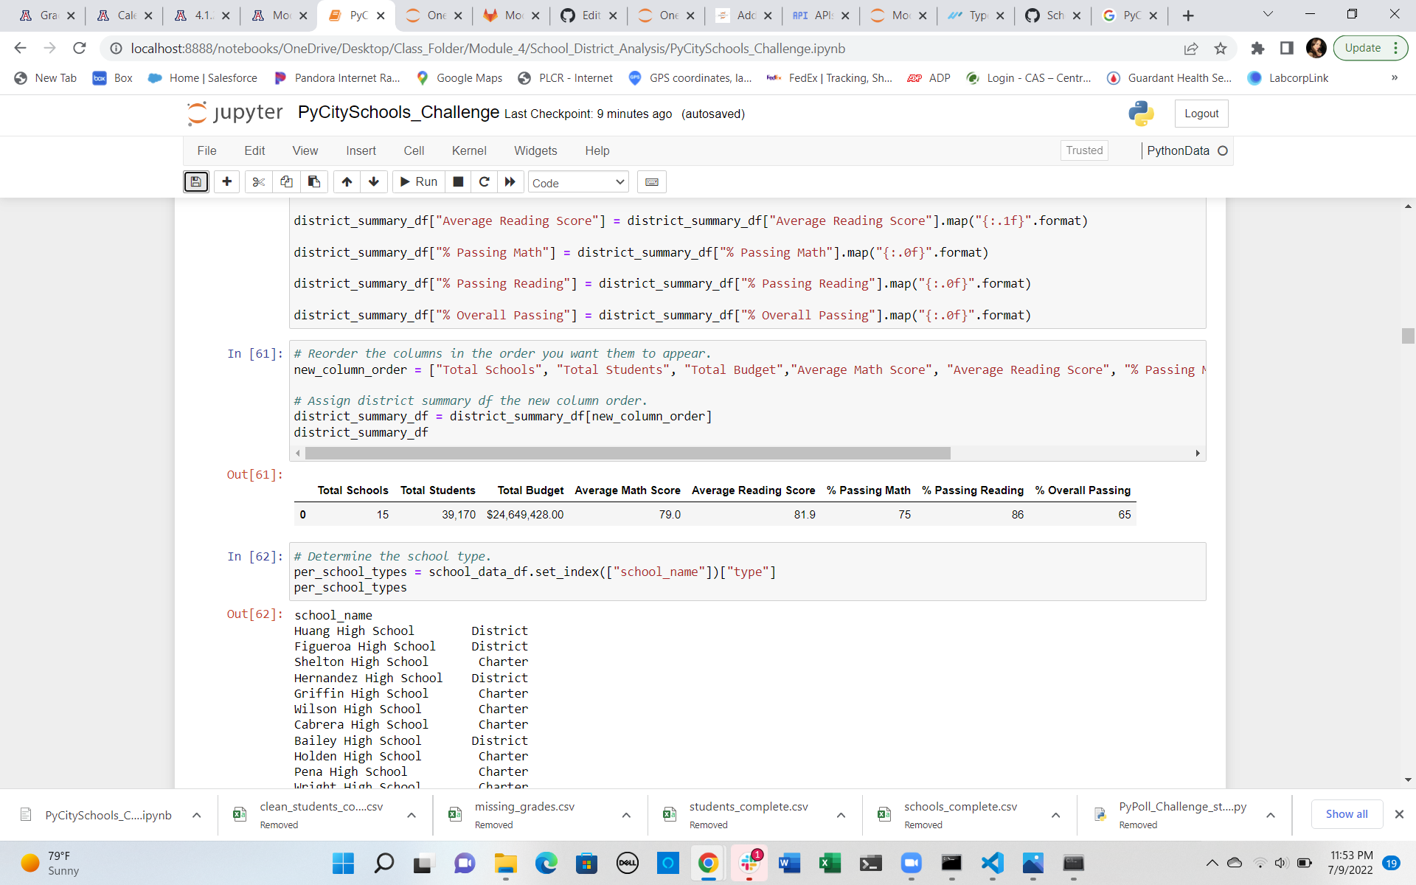Click Show all in the downloads bar

[x=1347, y=814]
